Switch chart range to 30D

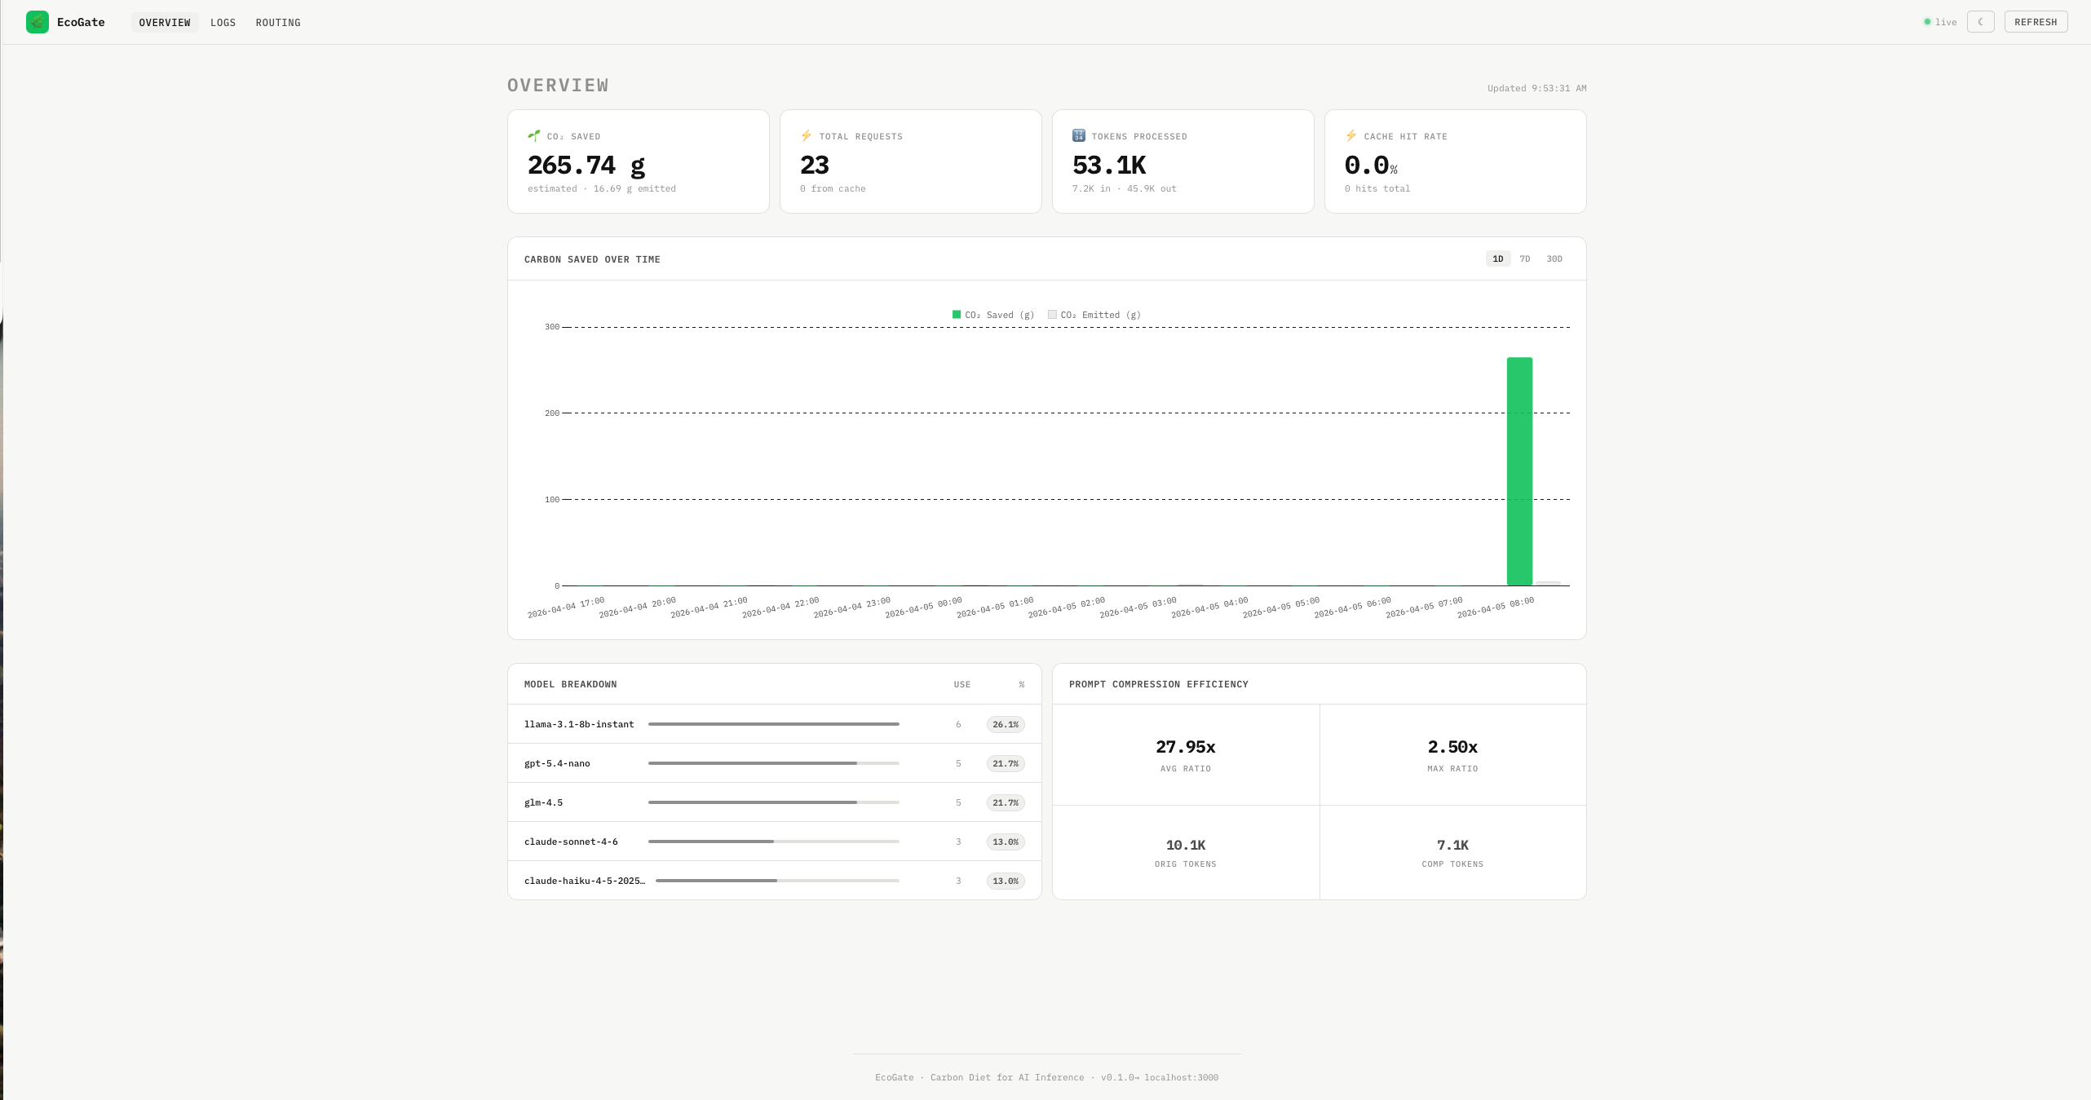pos(1554,258)
